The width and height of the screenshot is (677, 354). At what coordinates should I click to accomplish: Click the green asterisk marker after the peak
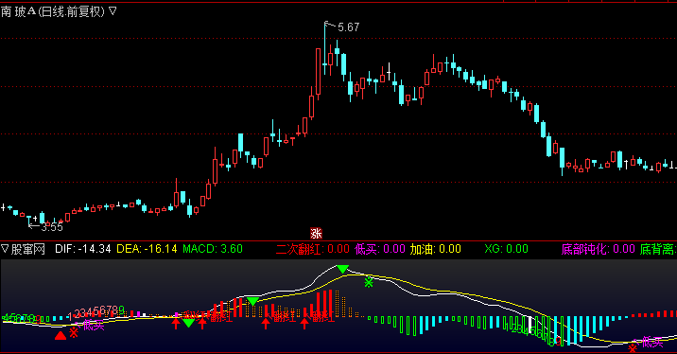point(369,283)
